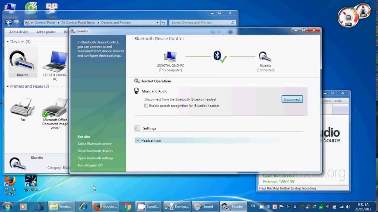Click the Disconnect button
Image resolution: width=378 pixels, height=212 pixels.
(x=292, y=99)
